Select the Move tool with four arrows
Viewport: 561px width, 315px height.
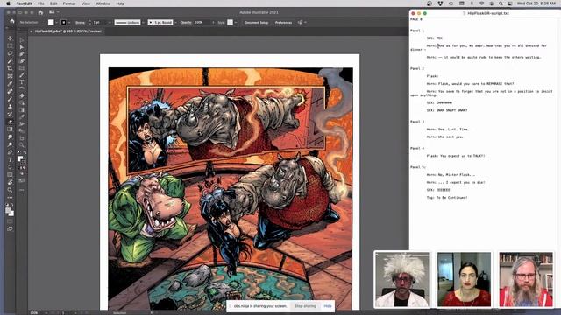click(x=10, y=38)
